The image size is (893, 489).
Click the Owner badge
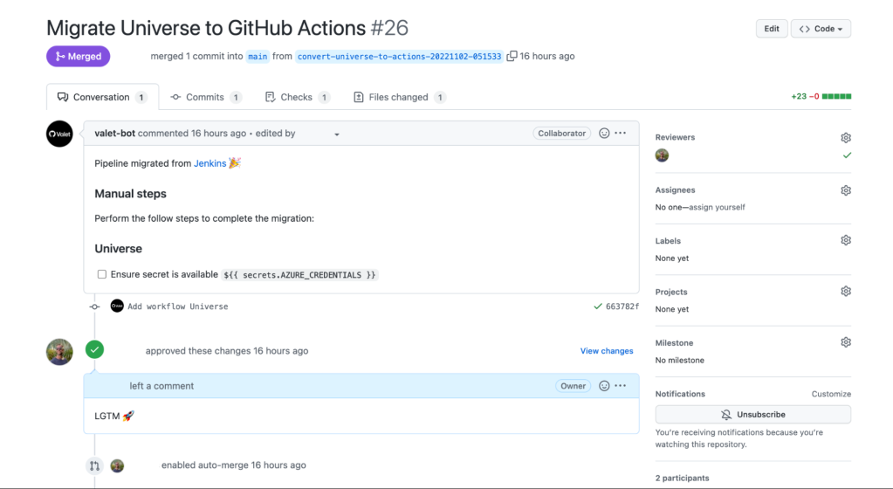point(573,386)
